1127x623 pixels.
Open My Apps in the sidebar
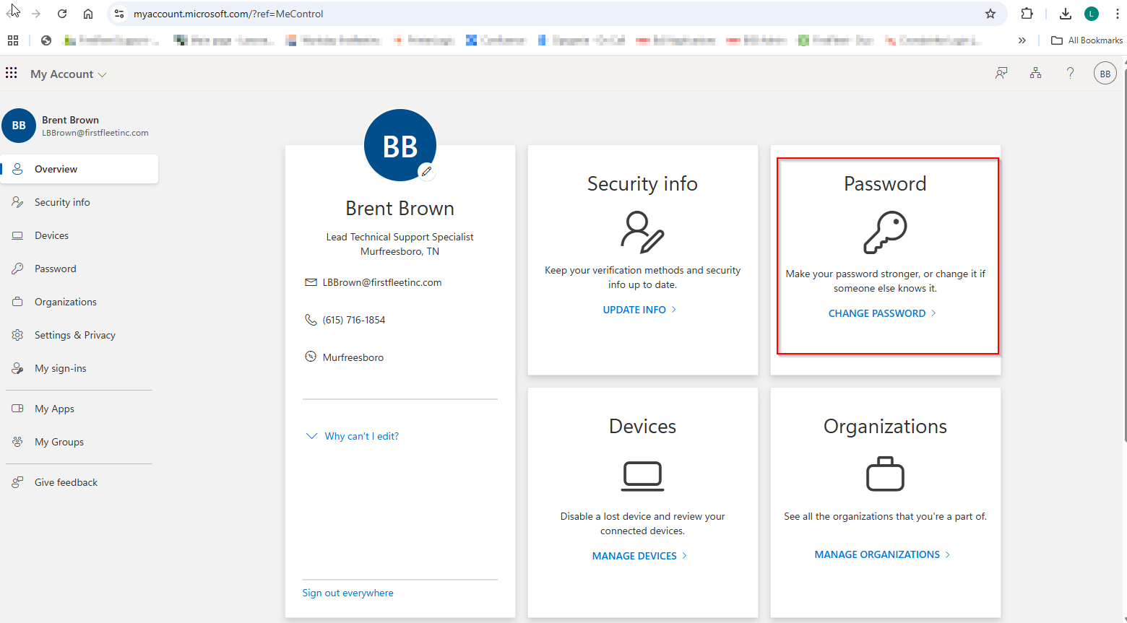(x=79, y=409)
